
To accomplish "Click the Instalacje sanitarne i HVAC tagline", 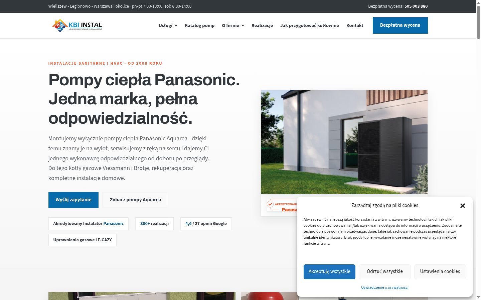I will [105, 63].
